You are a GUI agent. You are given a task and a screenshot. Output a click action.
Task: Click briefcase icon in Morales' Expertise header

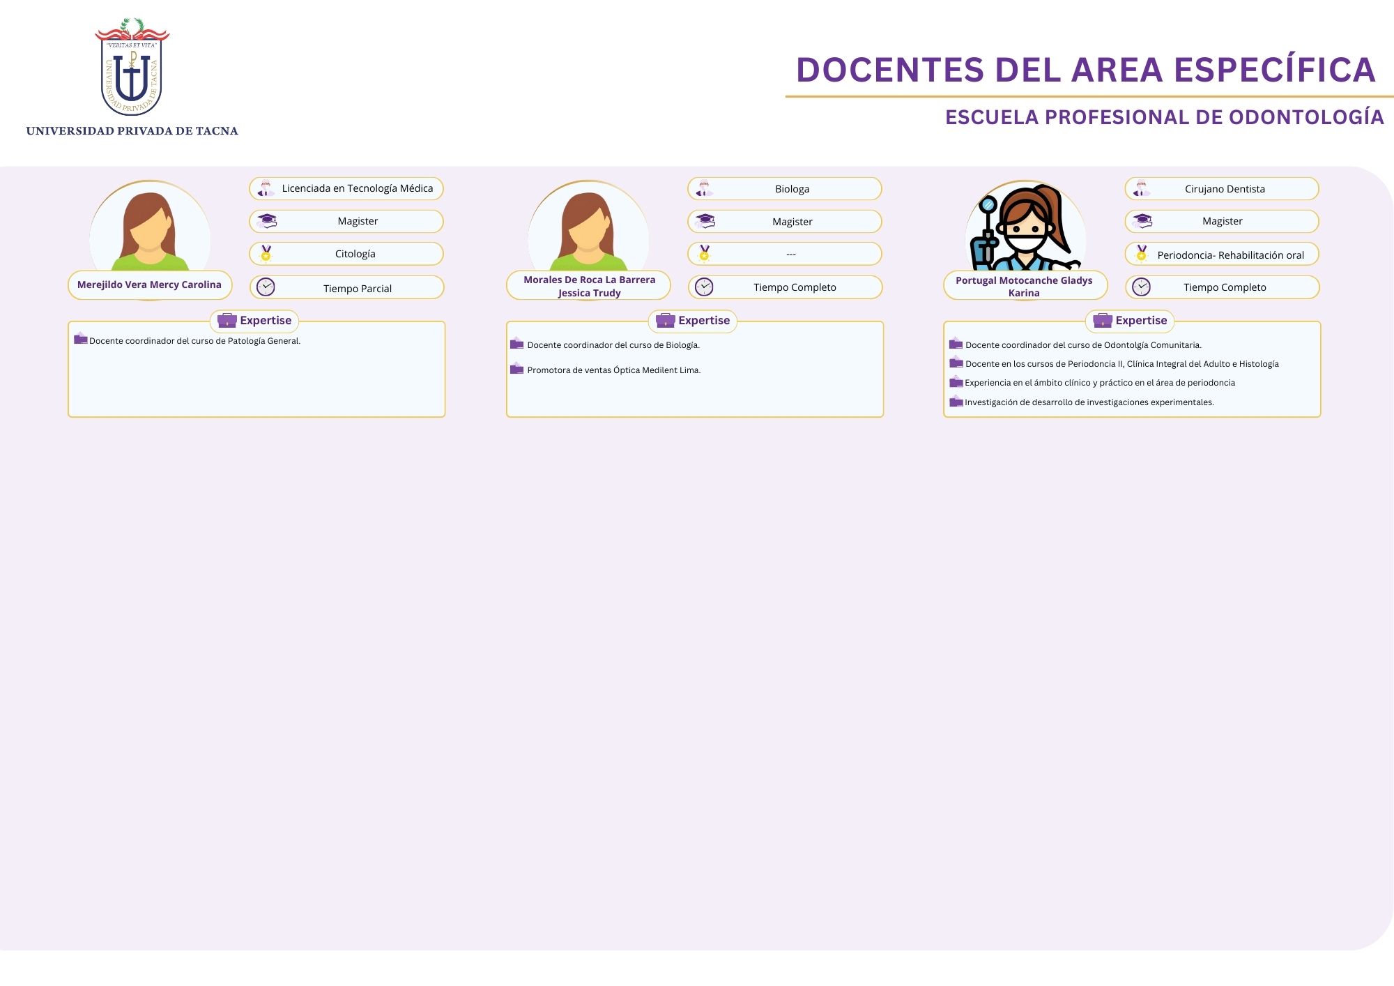point(666,321)
